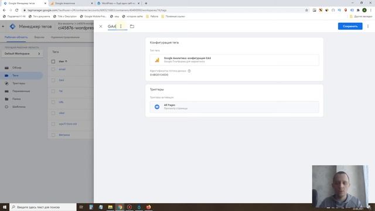Image resolution: width=375 pixels, height=211 pixels.
Task: Reload the current page
Action: (16, 11)
